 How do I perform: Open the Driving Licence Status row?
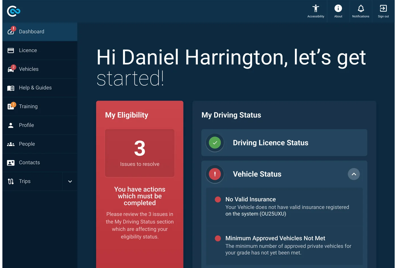point(284,143)
